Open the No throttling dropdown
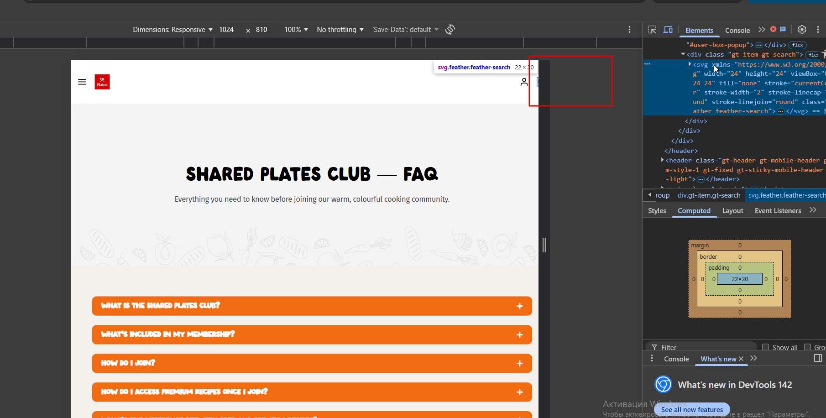This screenshot has width=826, height=418. click(x=340, y=30)
